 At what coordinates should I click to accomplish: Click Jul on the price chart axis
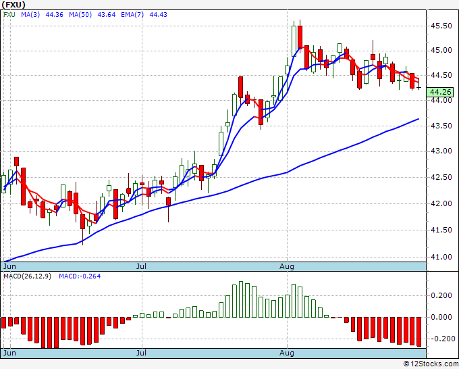click(141, 266)
